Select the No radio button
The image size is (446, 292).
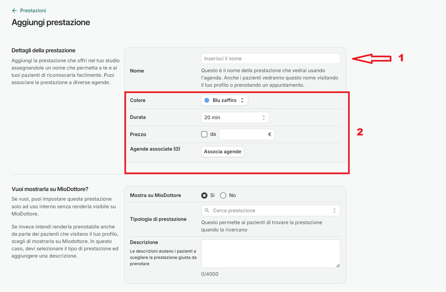click(223, 195)
